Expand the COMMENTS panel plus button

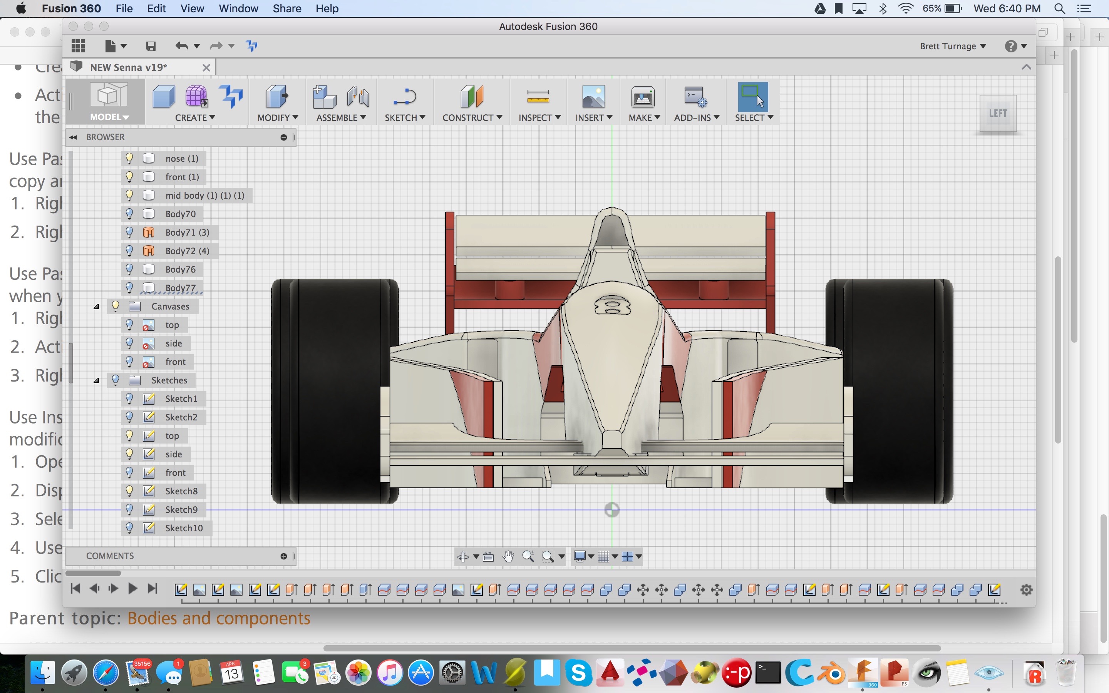coord(284,556)
